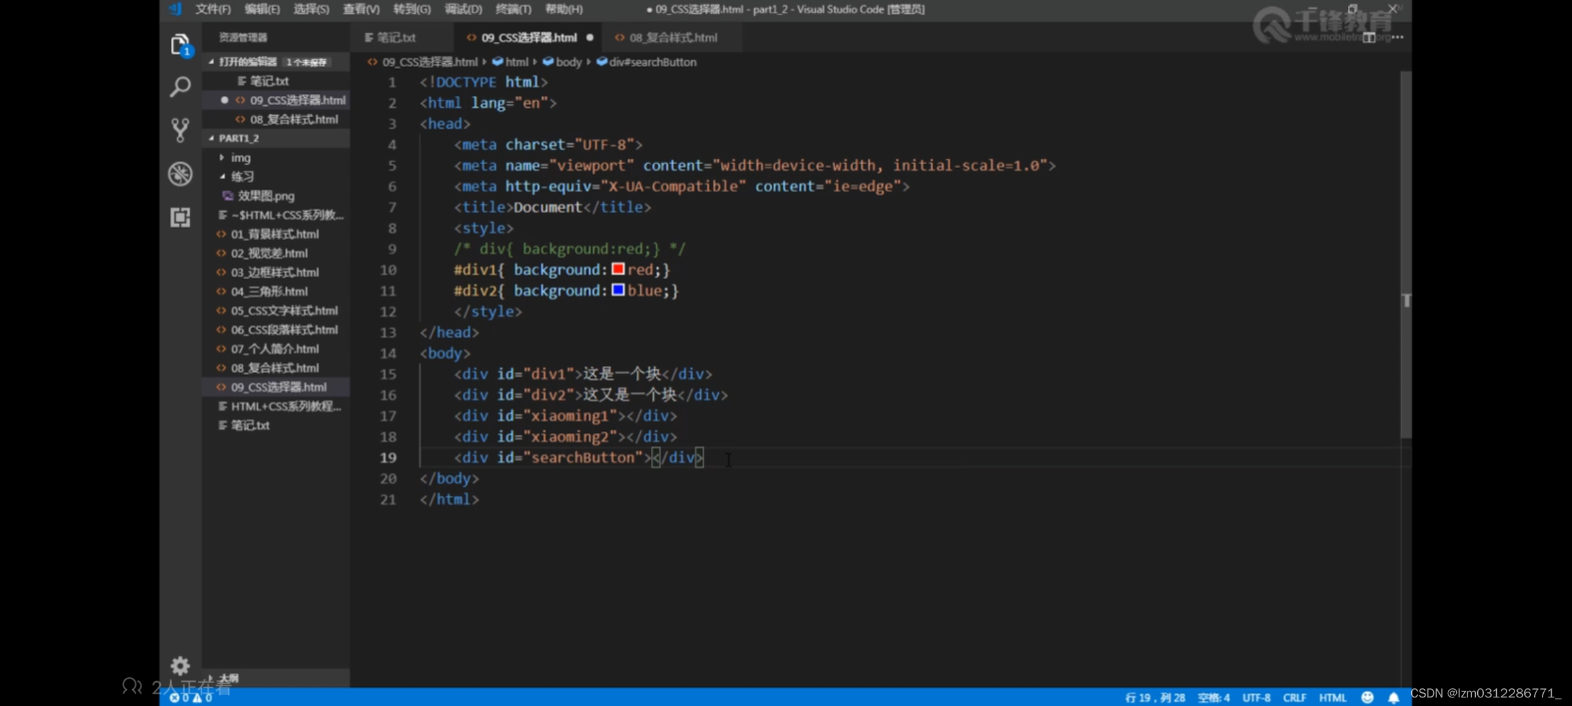Click HTML language mode in status bar
Image resolution: width=1572 pixels, height=706 pixels.
tap(1333, 698)
